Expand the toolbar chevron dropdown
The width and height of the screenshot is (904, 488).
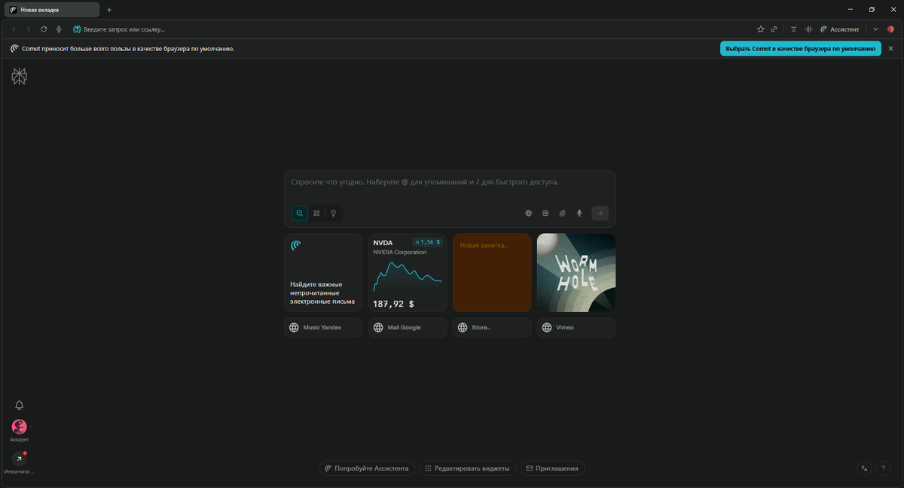click(875, 29)
